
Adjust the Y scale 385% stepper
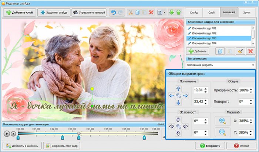[x=251, y=132]
